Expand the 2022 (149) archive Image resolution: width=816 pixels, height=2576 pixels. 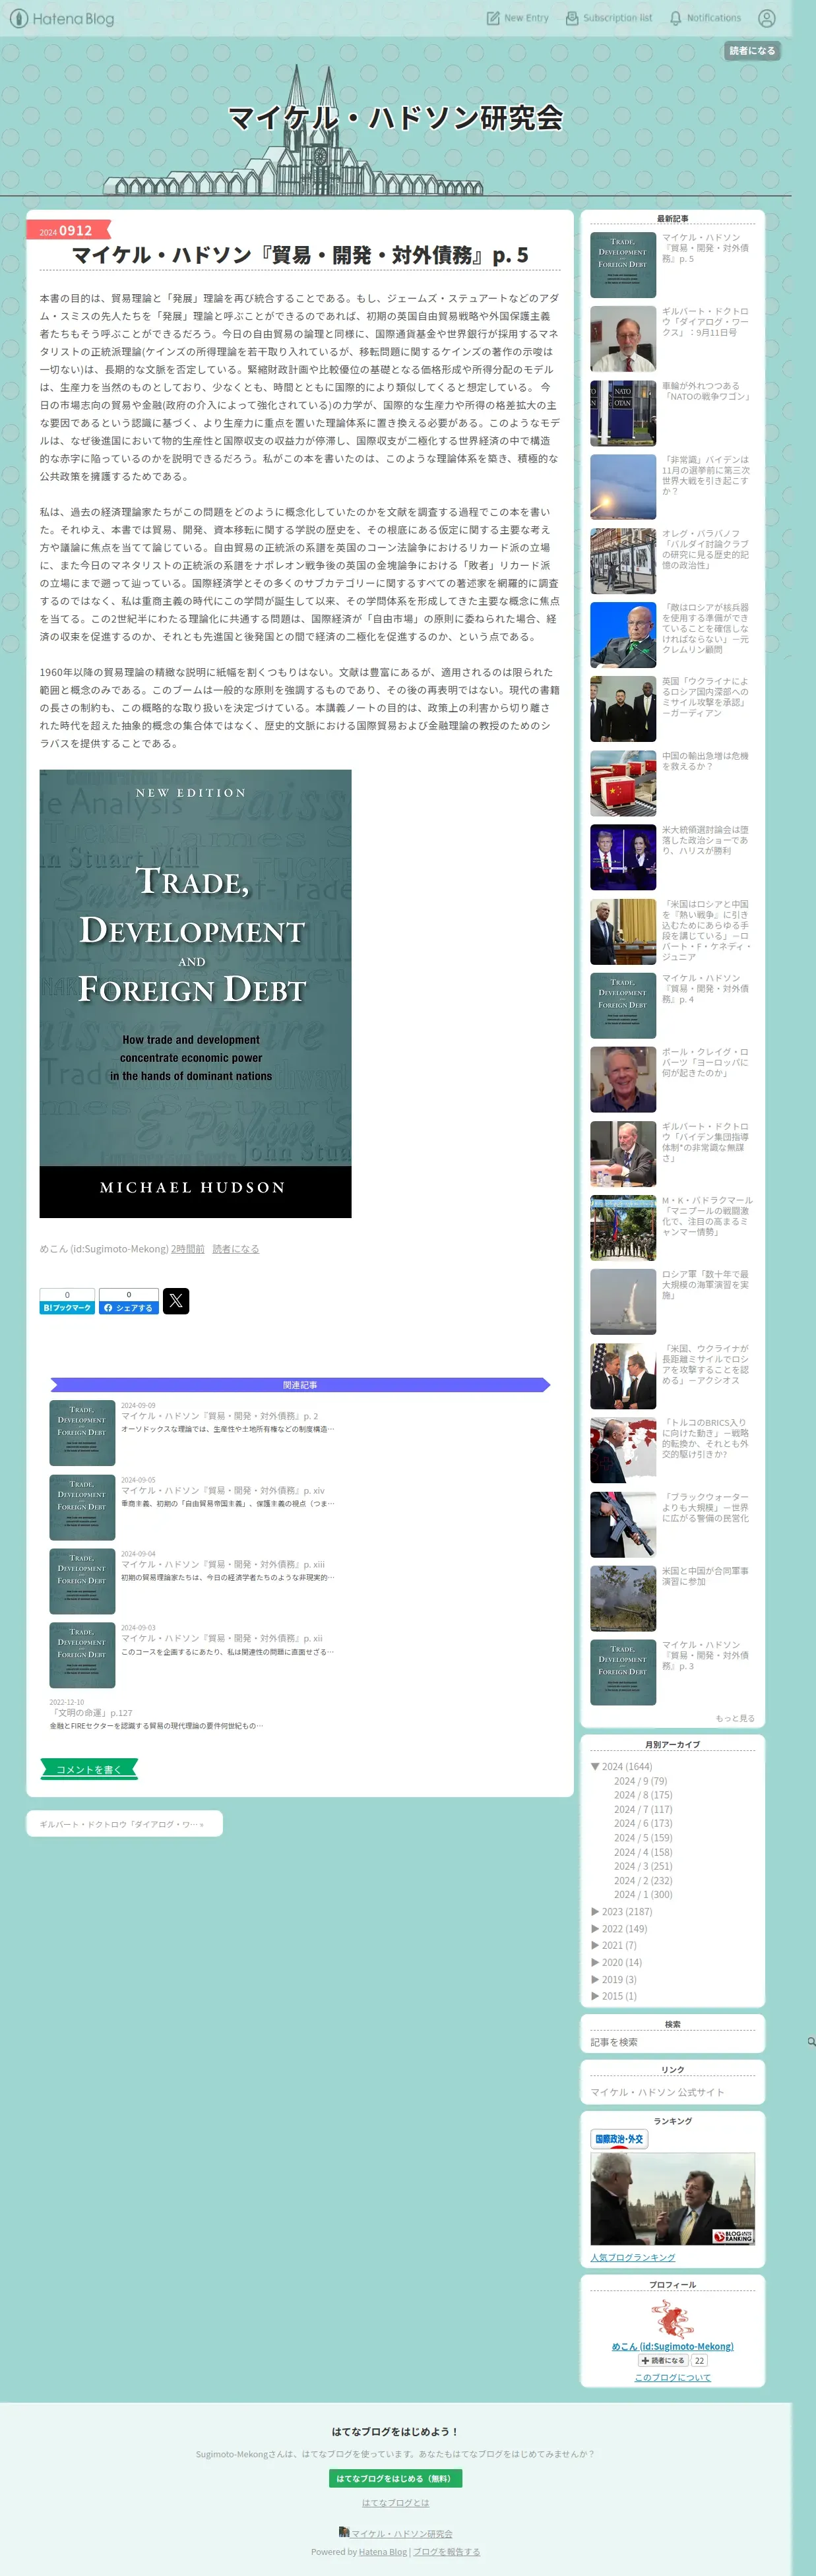[619, 1928]
